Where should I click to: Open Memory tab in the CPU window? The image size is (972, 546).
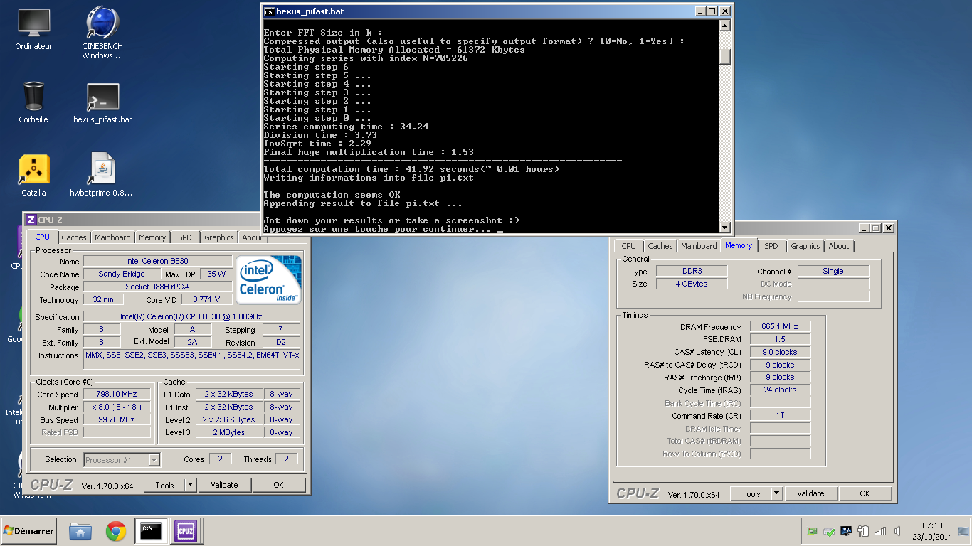point(152,237)
